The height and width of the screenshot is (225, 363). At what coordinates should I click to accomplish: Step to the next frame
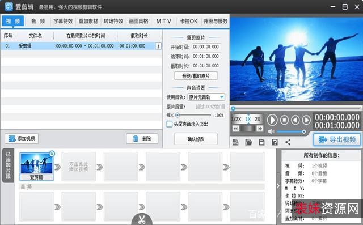point(306,120)
